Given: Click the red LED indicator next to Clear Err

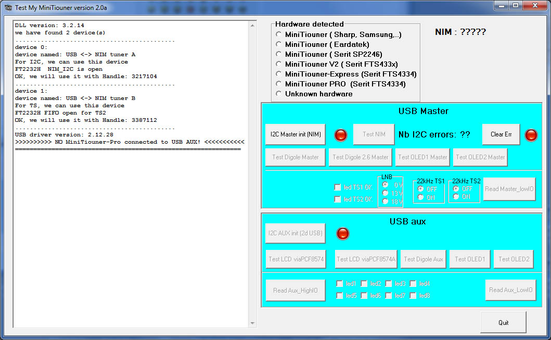Looking at the screenshot, I should pos(531,134).
